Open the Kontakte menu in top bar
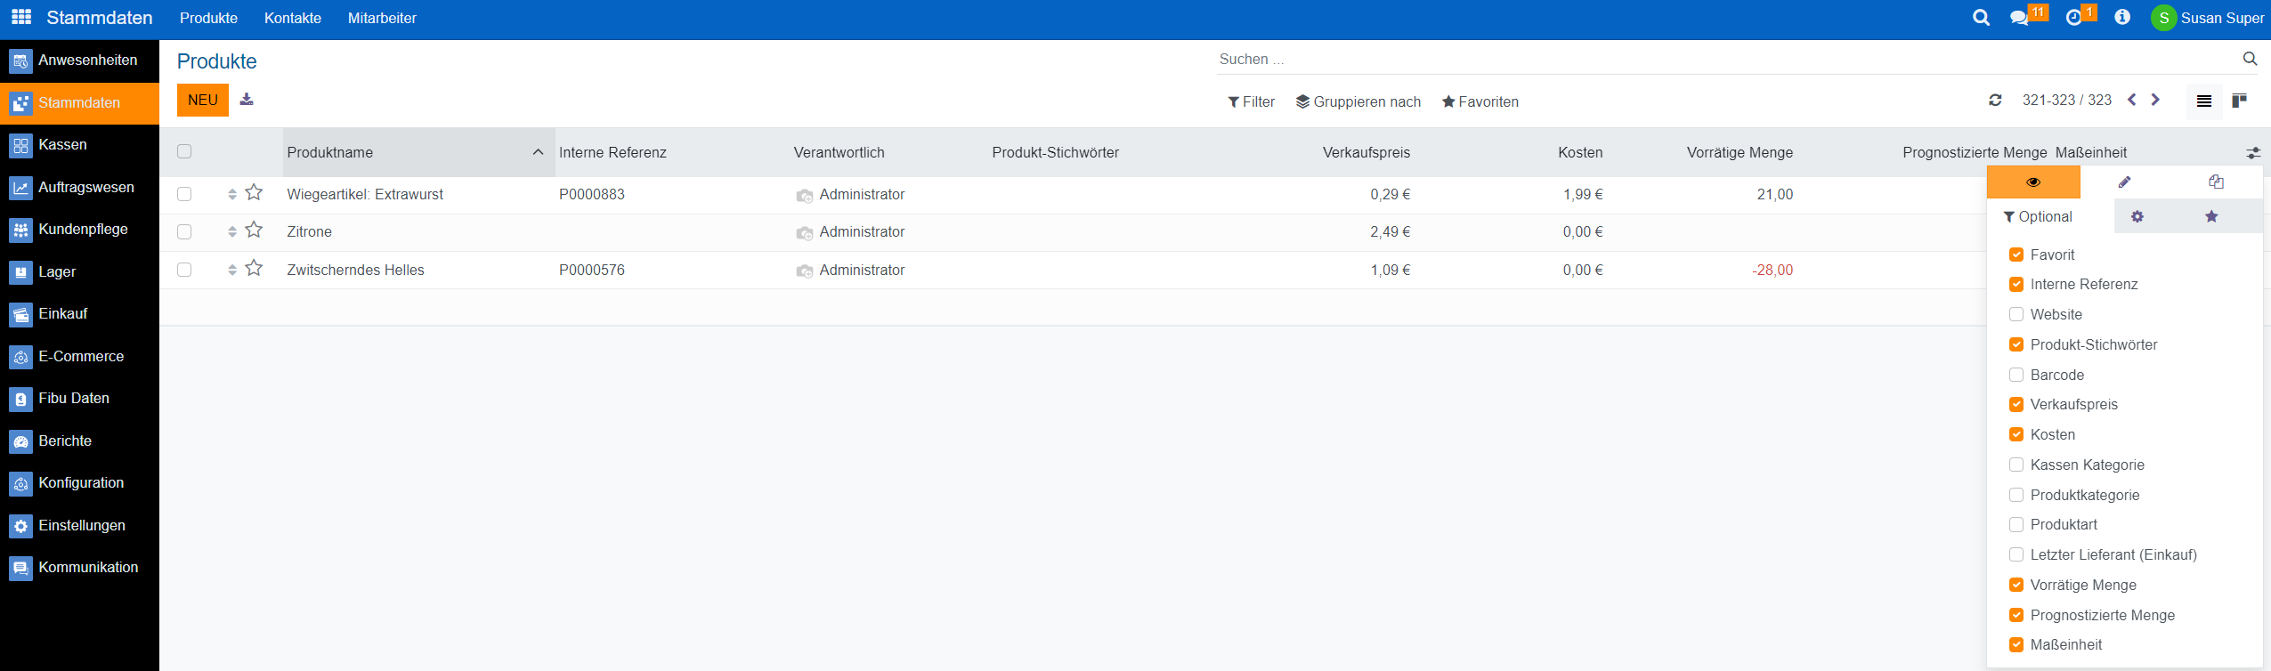Image resolution: width=2271 pixels, height=671 pixels. pos(292,18)
